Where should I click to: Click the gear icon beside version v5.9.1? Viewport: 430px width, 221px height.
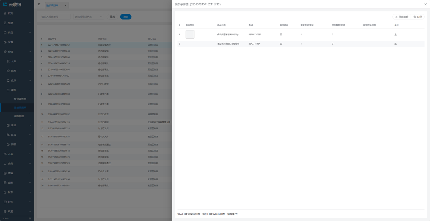pyautogui.click(x=30, y=218)
